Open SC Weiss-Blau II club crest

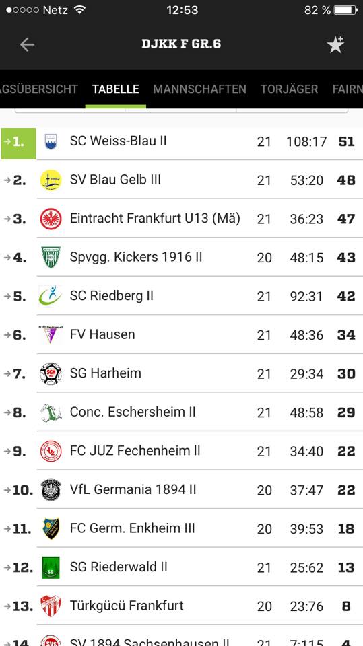[51, 141]
